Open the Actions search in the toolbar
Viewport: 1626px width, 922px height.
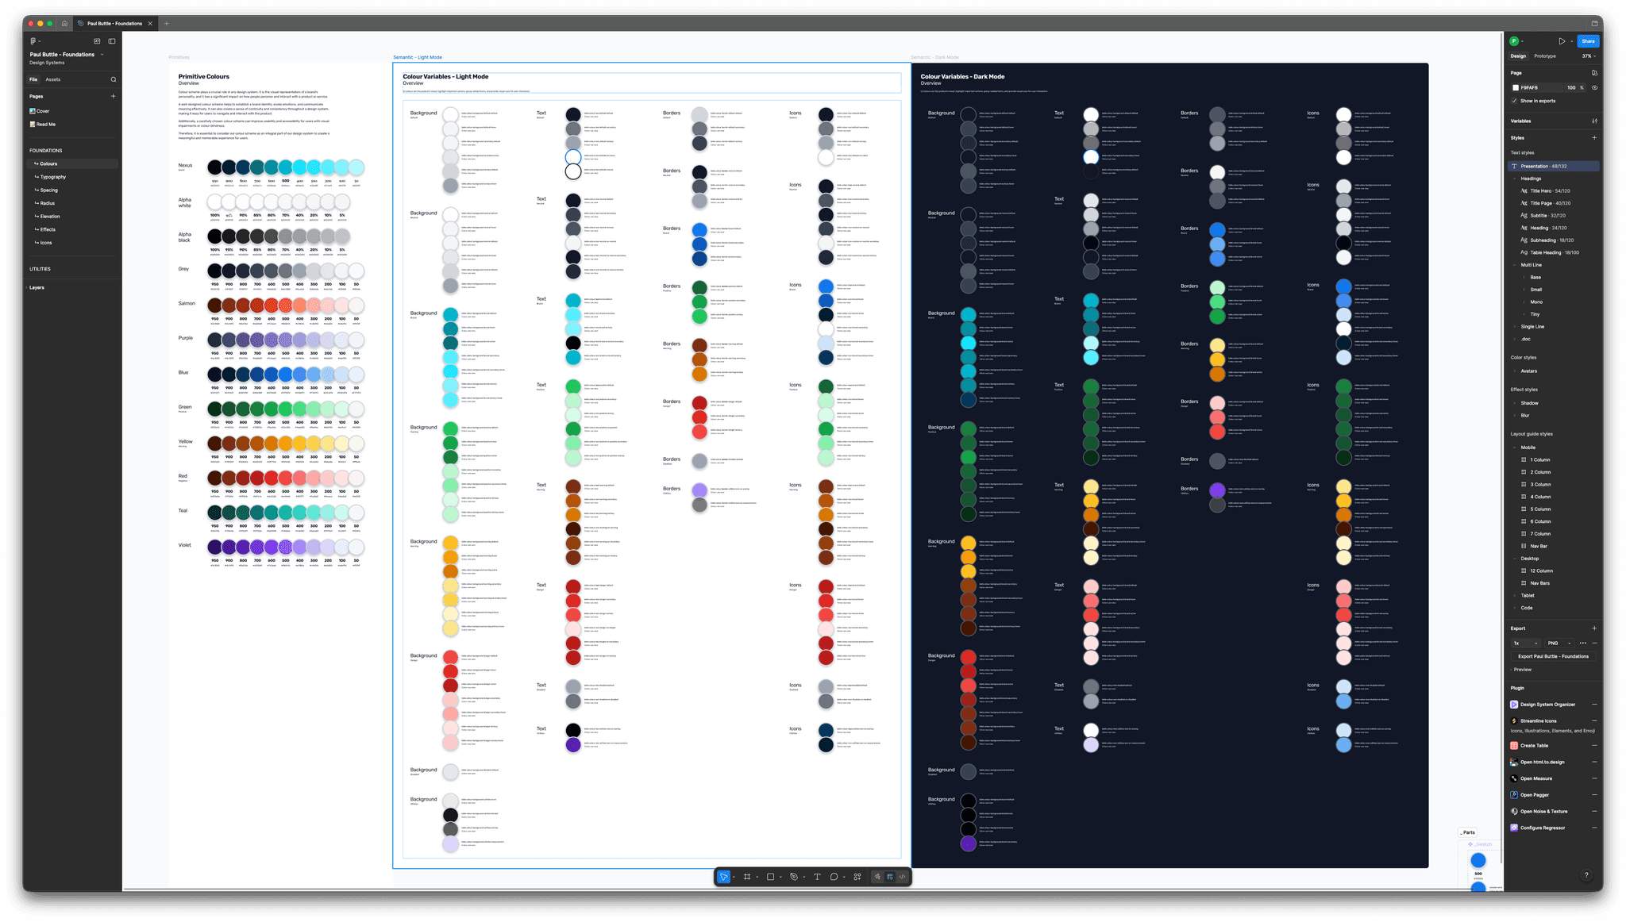pos(857,877)
